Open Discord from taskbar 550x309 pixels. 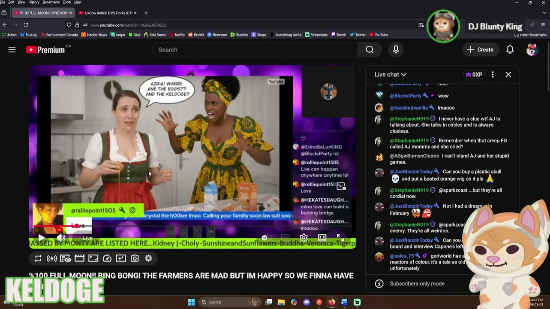(307, 302)
